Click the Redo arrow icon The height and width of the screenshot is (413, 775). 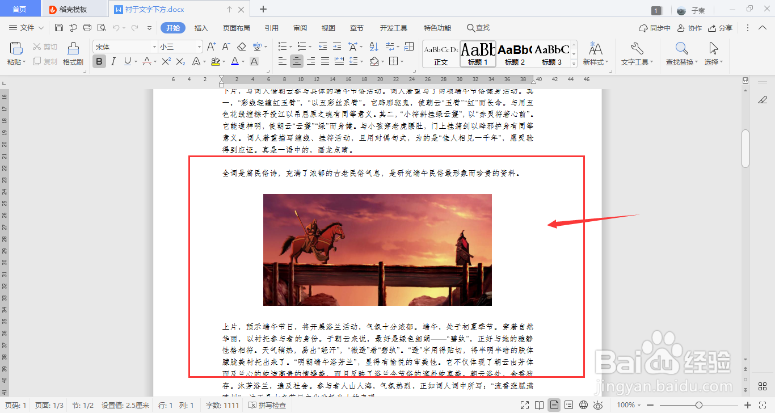click(x=134, y=28)
